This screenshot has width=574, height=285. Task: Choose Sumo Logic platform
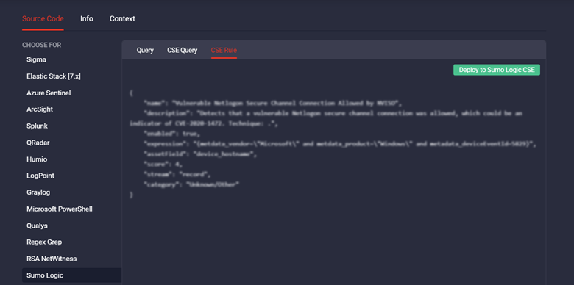pos(72,275)
